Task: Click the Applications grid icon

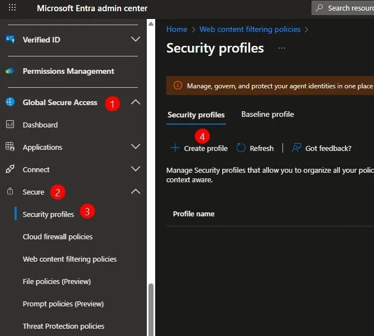Action: pos(10,146)
